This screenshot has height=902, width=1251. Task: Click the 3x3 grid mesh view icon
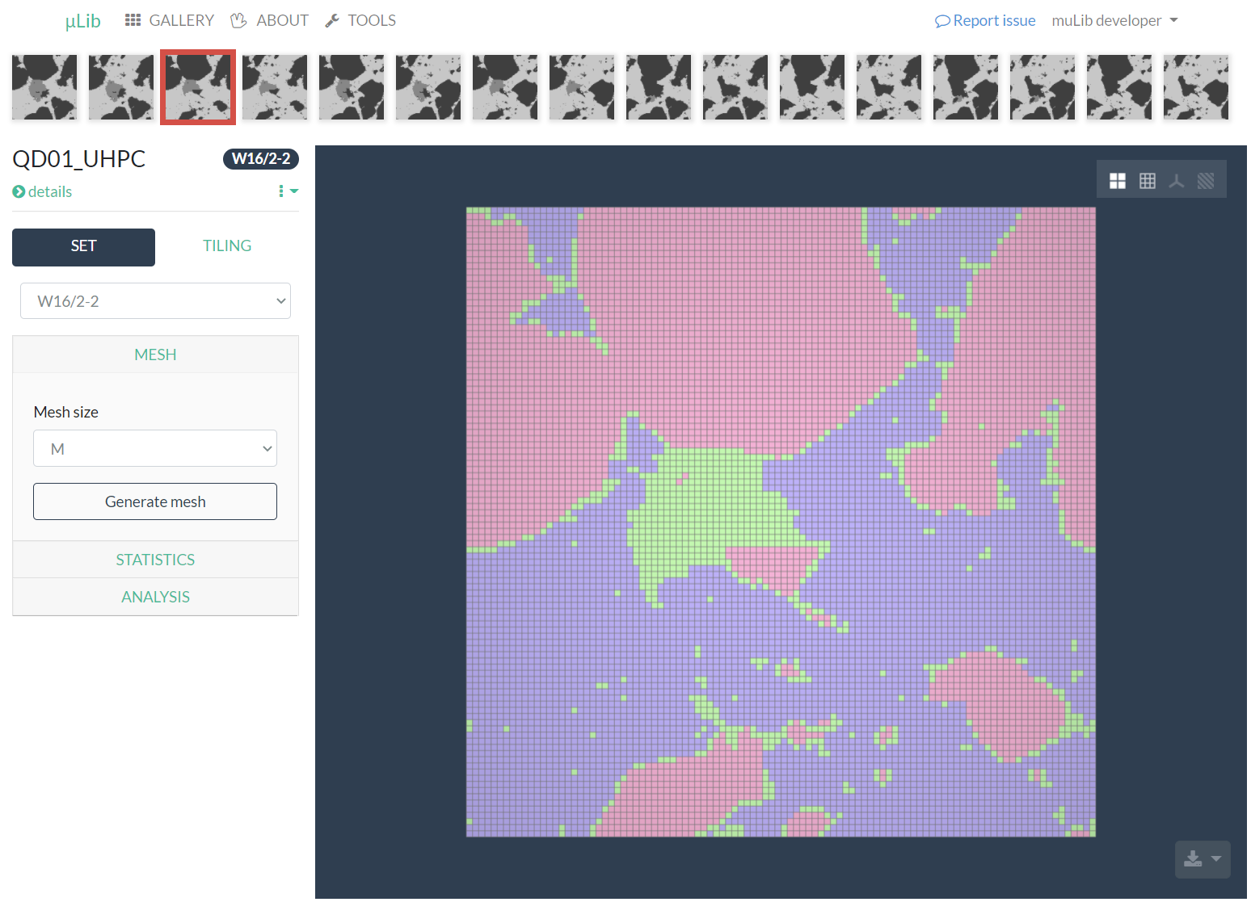pyautogui.click(x=1147, y=181)
